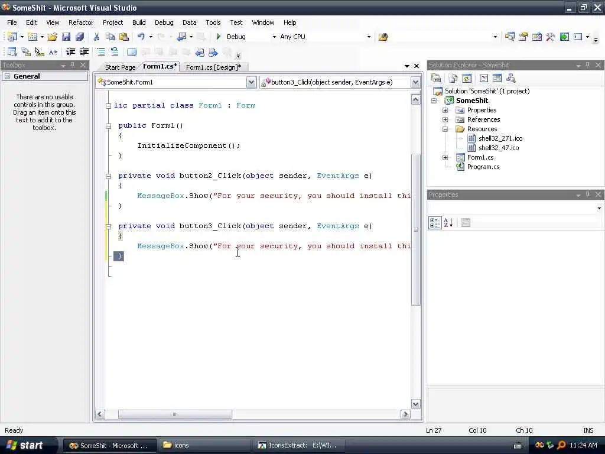Click the vertical scrollbar down arrow in editor
The height and width of the screenshot is (454, 605).
pyautogui.click(x=415, y=404)
